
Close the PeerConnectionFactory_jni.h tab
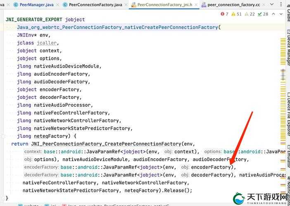coord(196,5)
